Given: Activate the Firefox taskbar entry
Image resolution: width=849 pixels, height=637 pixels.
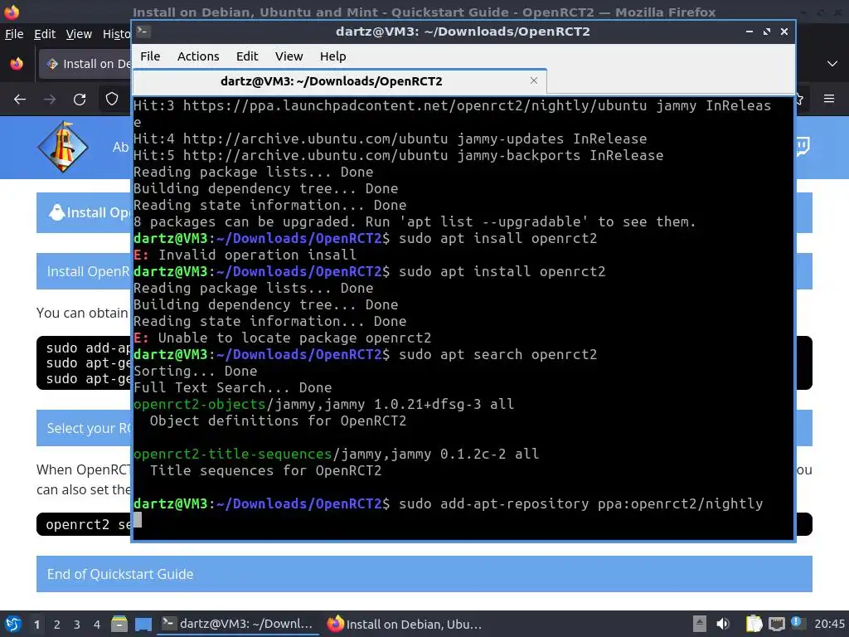Looking at the screenshot, I should [x=405, y=624].
